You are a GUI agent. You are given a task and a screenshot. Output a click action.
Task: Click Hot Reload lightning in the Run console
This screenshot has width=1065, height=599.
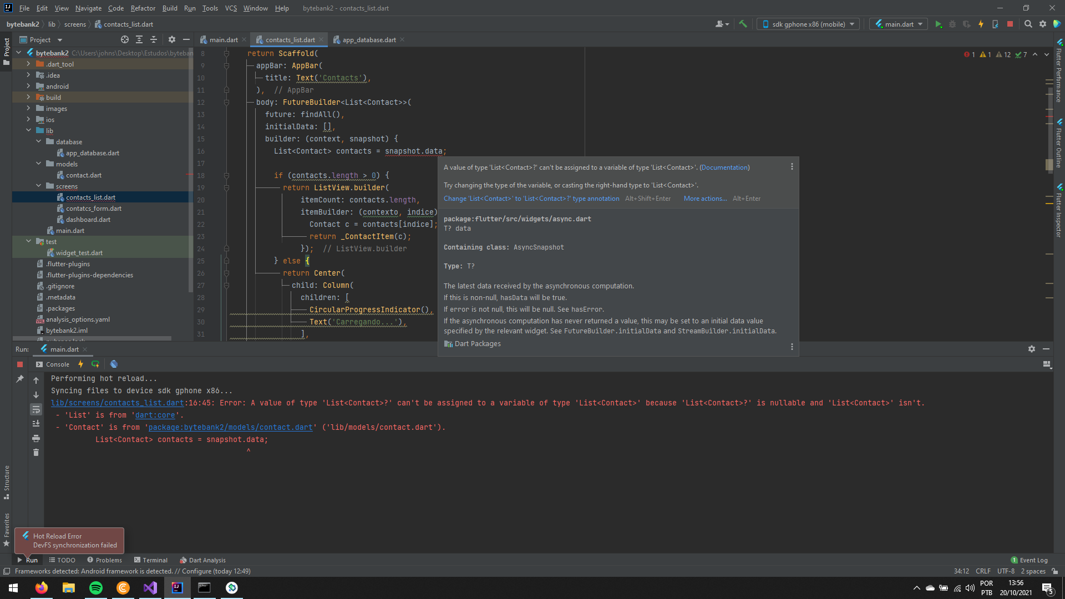(x=81, y=364)
